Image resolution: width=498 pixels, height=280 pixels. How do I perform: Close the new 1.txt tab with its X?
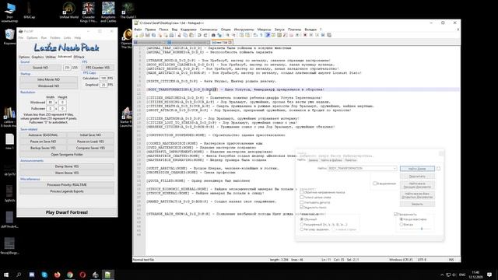coord(230,42)
